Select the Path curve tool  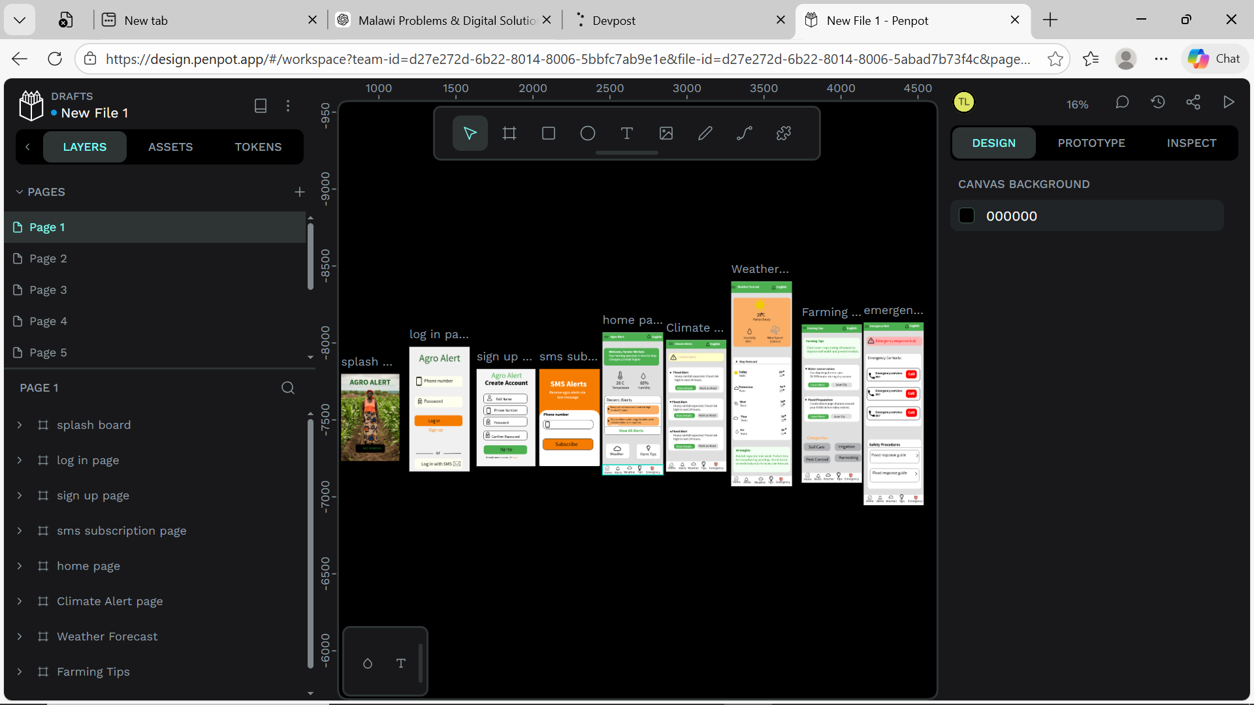tap(745, 133)
